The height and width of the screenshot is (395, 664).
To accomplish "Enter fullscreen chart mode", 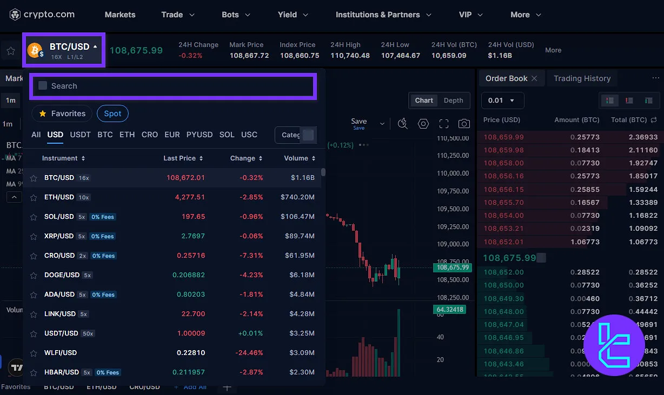I will pyautogui.click(x=444, y=123).
